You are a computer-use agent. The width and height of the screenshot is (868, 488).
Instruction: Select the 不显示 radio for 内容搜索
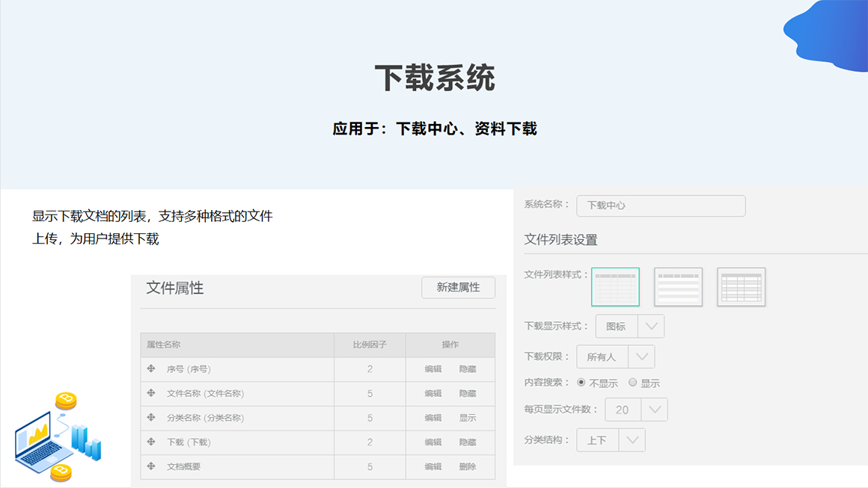coord(581,383)
